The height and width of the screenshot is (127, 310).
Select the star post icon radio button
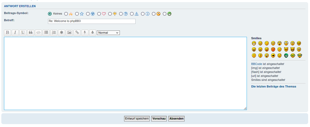click(77, 14)
